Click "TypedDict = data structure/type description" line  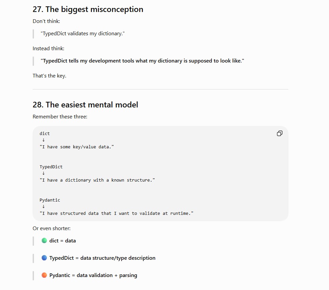(x=102, y=258)
